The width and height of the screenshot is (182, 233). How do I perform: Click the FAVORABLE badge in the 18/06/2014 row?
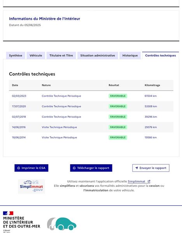pos(118,137)
